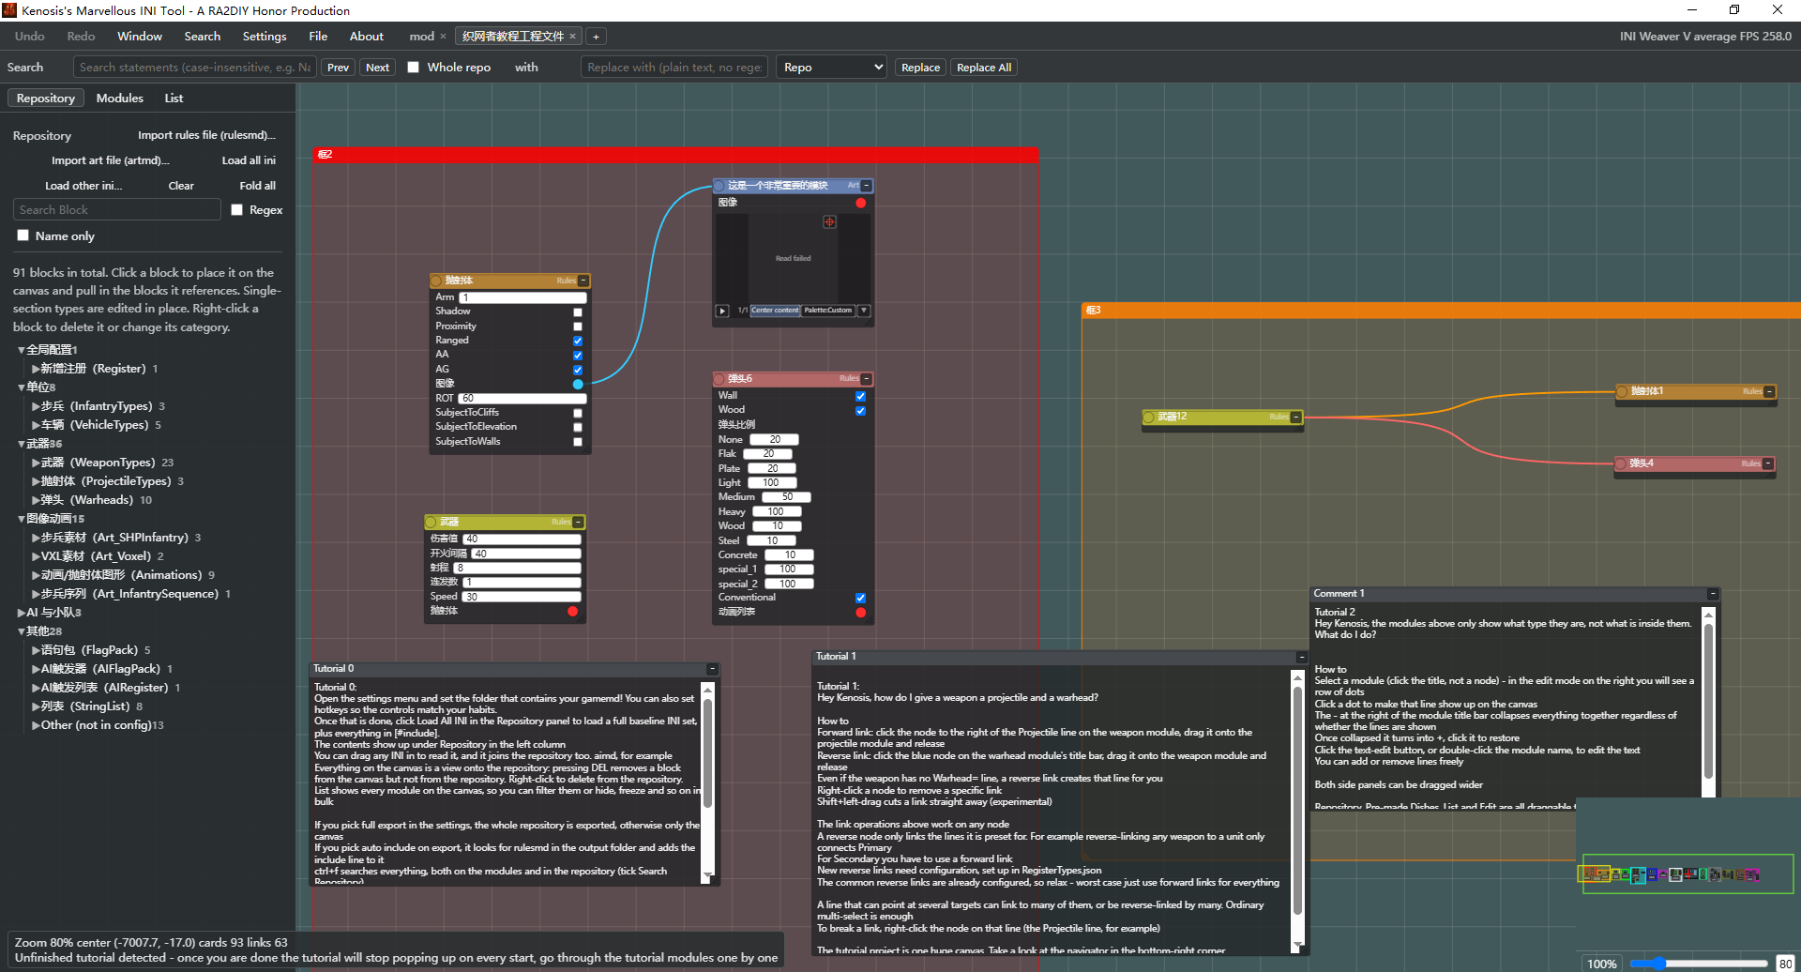Screen dimensions: 1801x972
Task: Uncheck Conventional in 弹头6 module
Action: click(x=860, y=599)
